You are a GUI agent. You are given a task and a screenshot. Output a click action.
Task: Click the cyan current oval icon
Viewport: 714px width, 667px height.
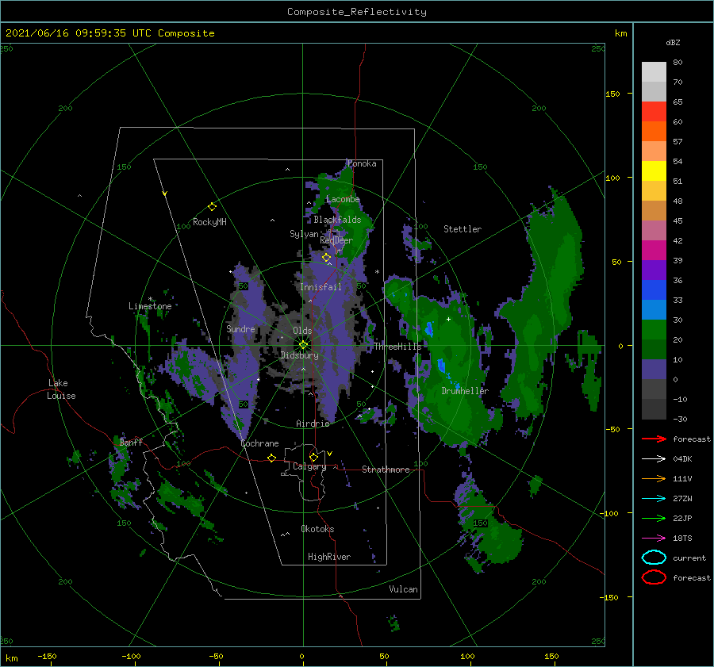654,558
